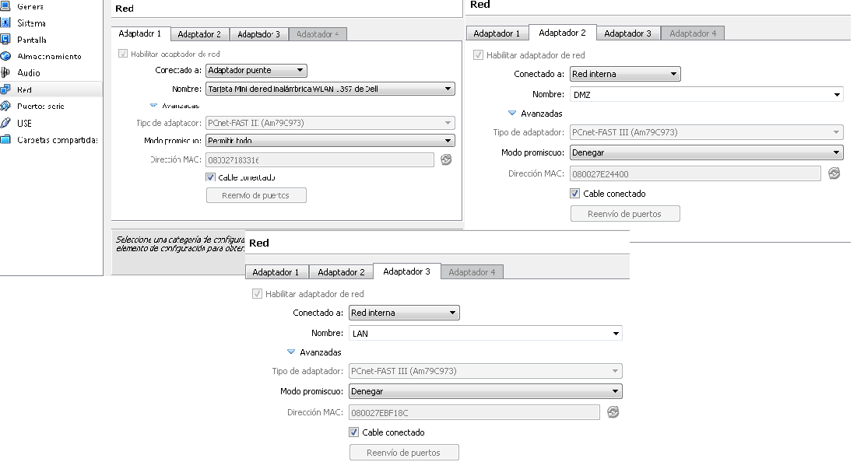Toggle Cable conectado on the LAN adapter

pyautogui.click(x=353, y=432)
